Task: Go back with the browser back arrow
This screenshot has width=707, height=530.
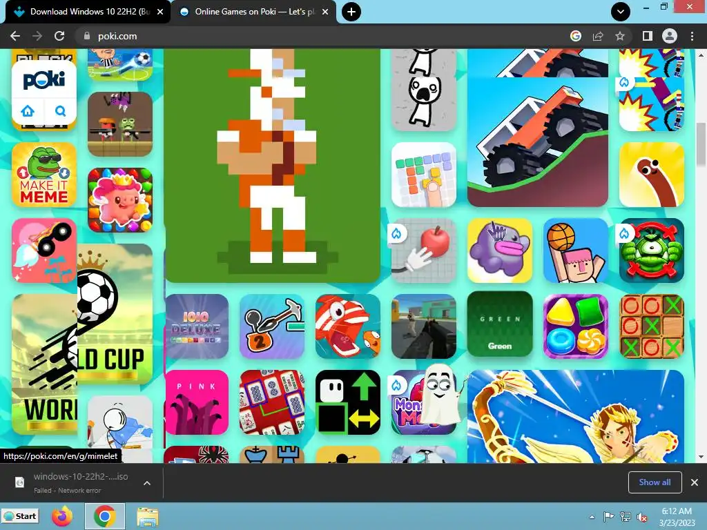Action: point(15,36)
